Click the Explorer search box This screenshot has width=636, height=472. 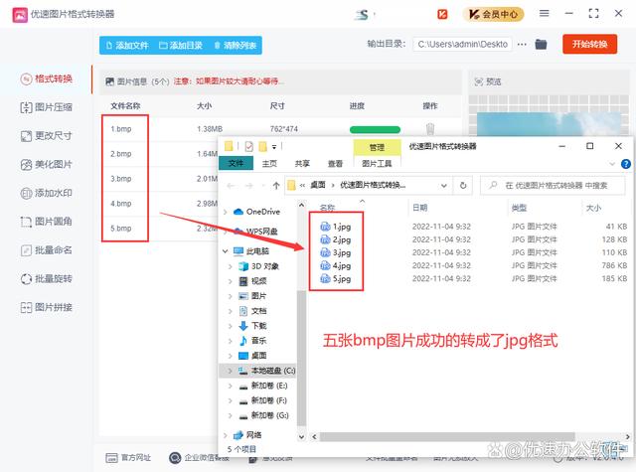[x=553, y=185]
